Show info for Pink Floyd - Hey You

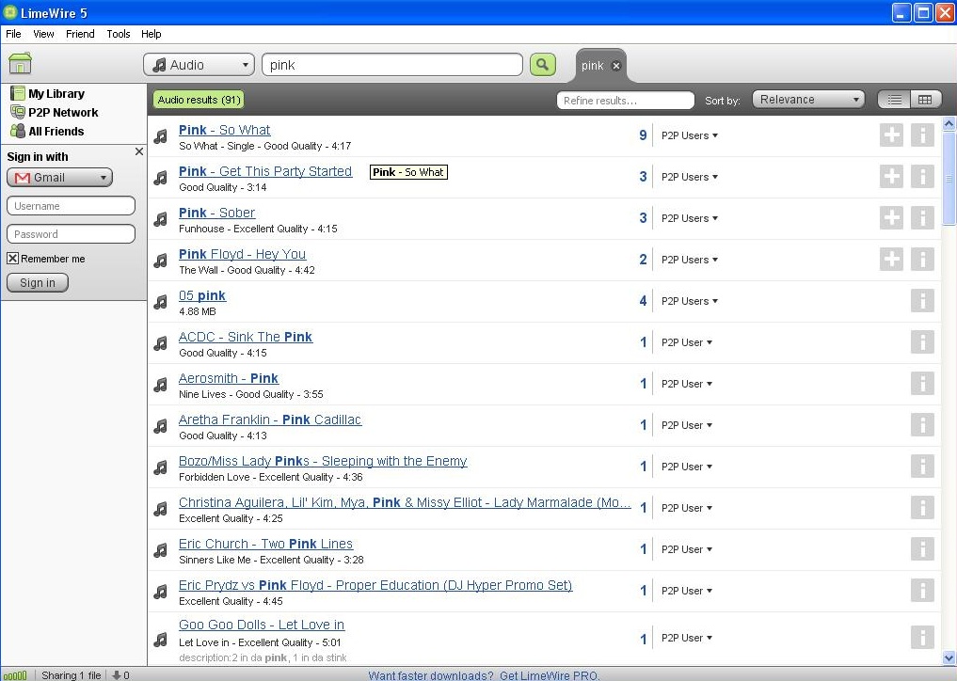(x=922, y=260)
